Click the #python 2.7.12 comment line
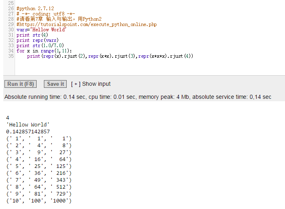 click(x=35, y=9)
